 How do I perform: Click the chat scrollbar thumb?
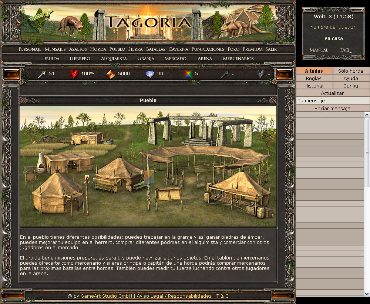pyautogui.click(x=367, y=152)
